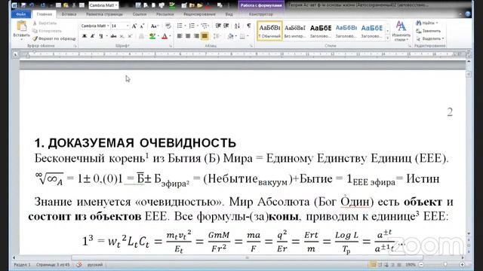Screen dimensions: 483x271
Task: Set Justify paragraph alignment
Action: pyautogui.click(x=205, y=36)
